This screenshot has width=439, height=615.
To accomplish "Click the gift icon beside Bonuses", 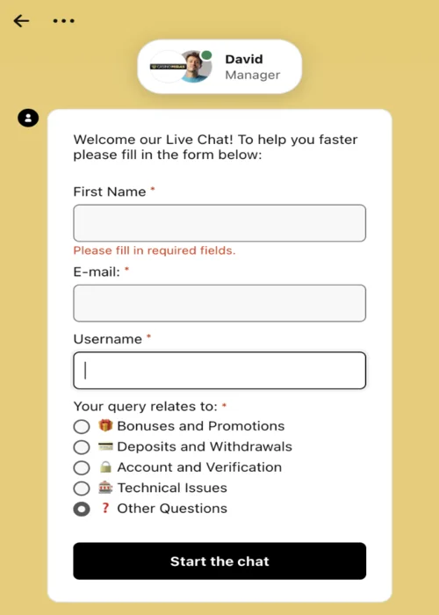I will 105,425.
